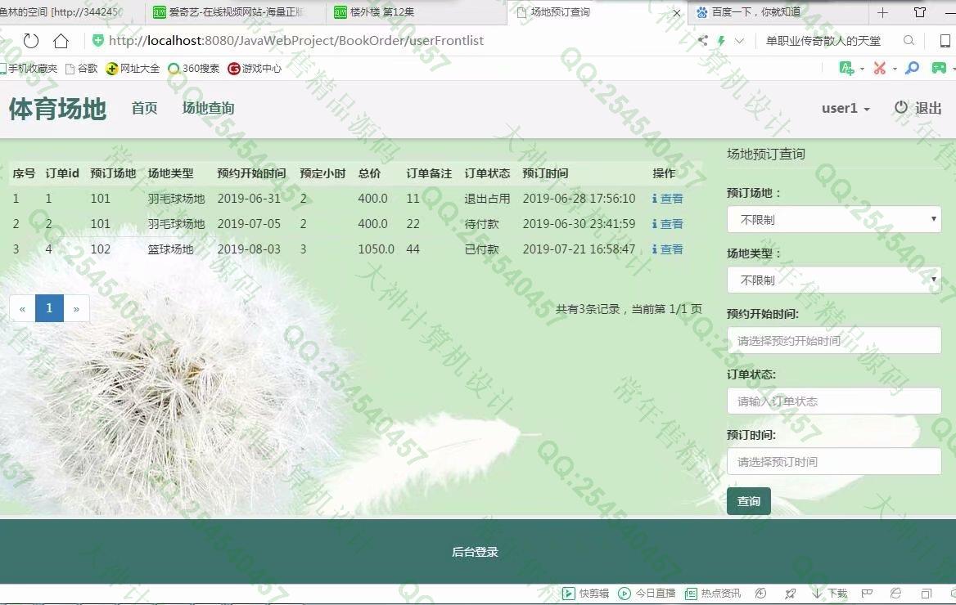Click the 体育场地 site logo
This screenshot has width=956, height=605.
pos(58,109)
